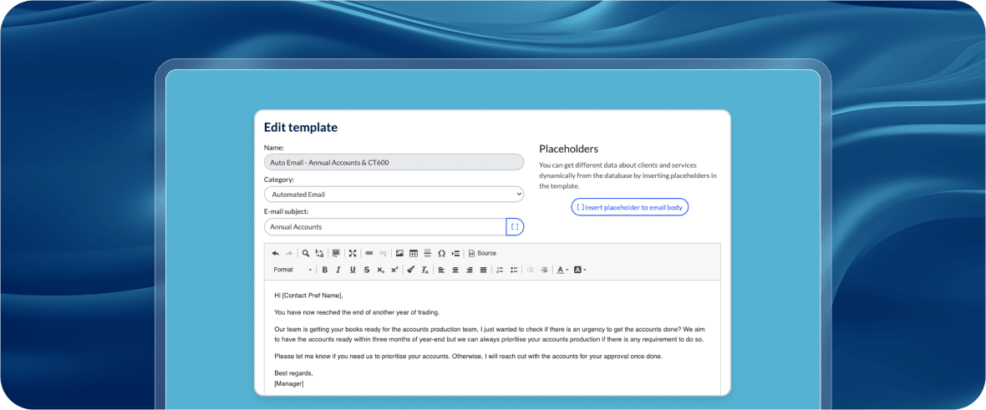Open the text color picker

tap(562, 270)
